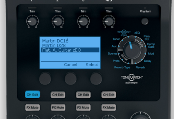
Task: Set rotary selector to Comp Gate
Action: [x=151, y=45]
